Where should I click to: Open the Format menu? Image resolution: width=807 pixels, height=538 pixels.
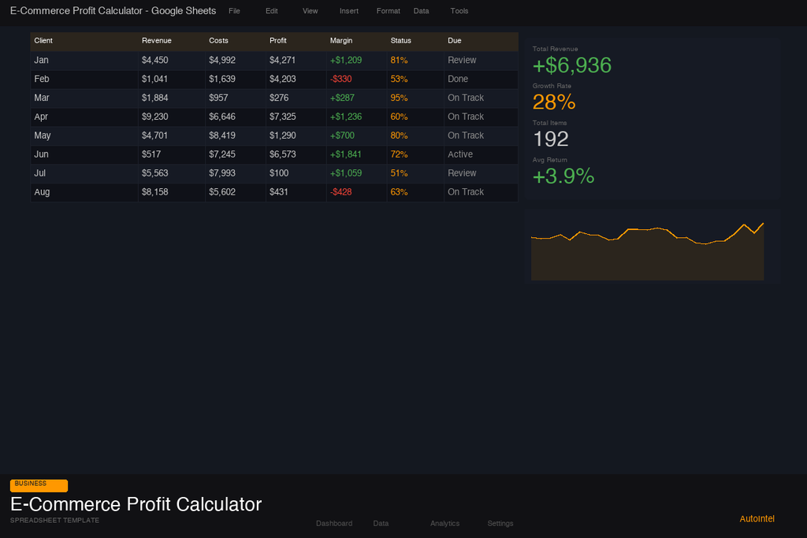(388, 11)
